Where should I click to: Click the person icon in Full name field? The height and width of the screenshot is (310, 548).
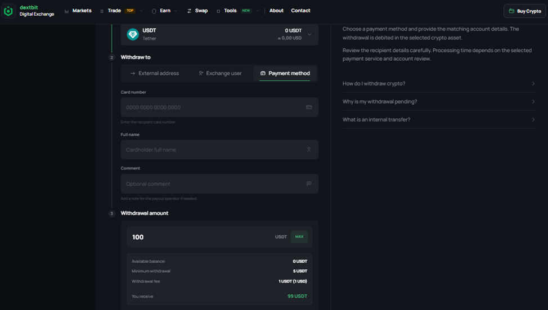tap(309, 150)
